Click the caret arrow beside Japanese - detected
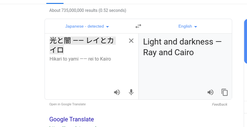The width and height of the screenshot is (247, 127). (x=107, y=27)
